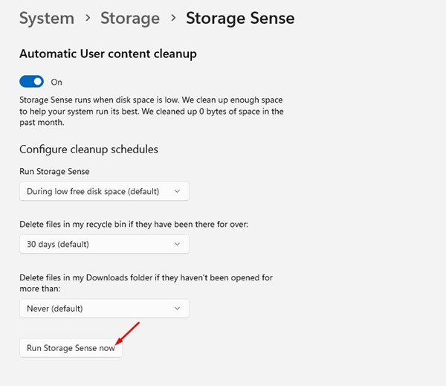This screenshot has width=446, height=386.
Task: Click the "On" label beside the toggle
Action: click(x=56, y=82)
